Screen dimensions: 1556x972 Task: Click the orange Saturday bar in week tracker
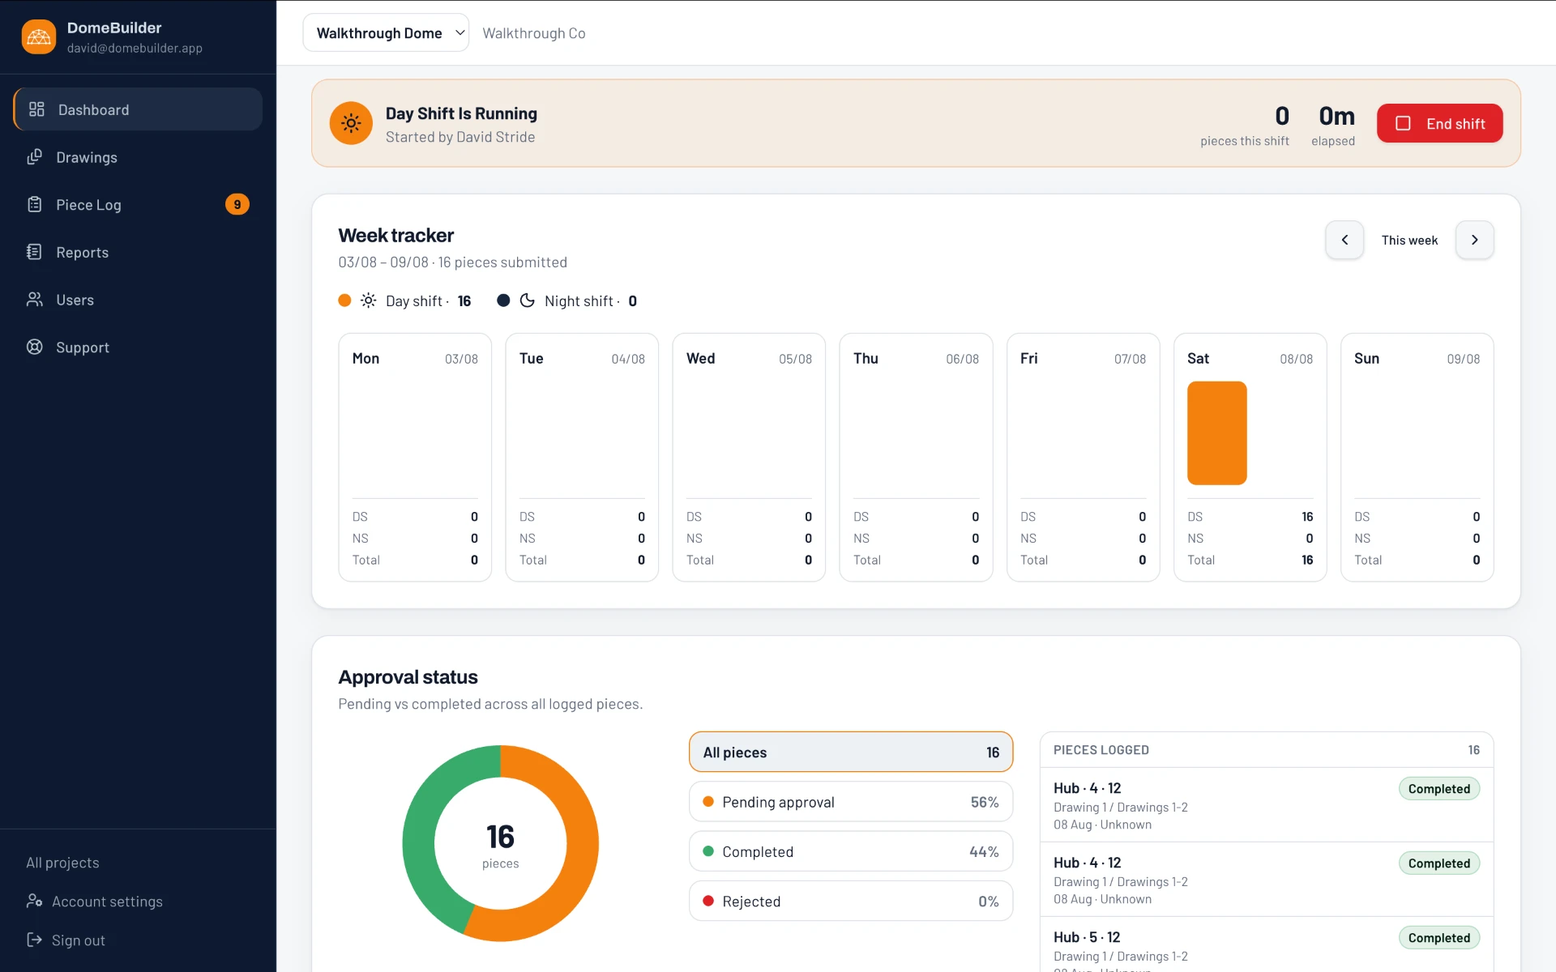coord(1216,433)
